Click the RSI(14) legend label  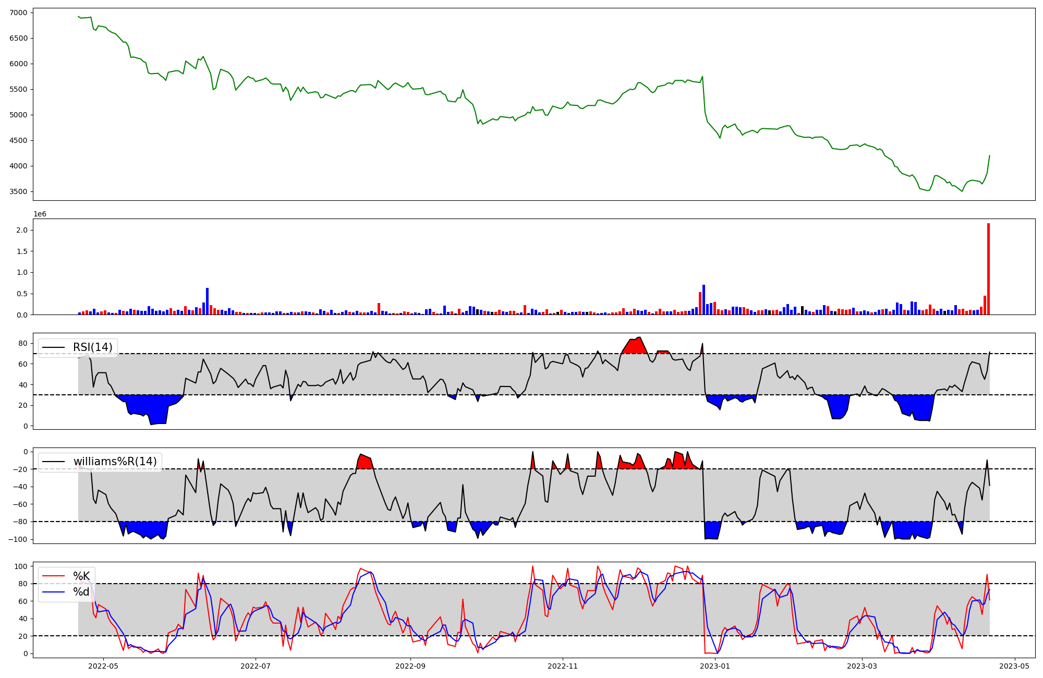92,347
